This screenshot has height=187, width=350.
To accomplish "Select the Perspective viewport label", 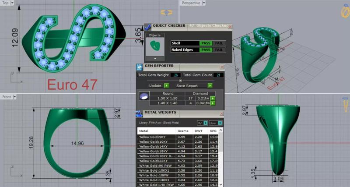I will click(x=191, y=3).
